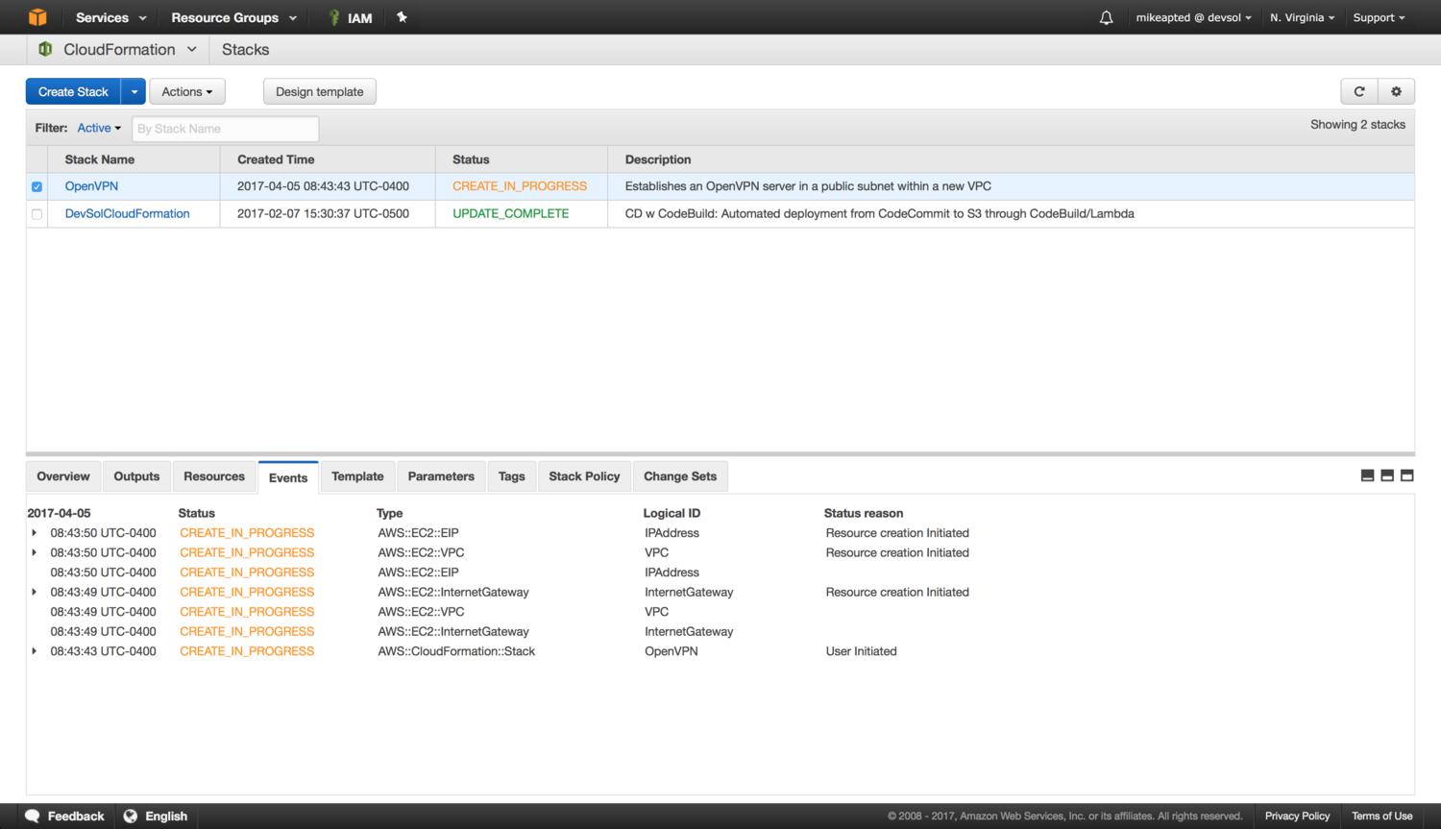
Task: Switch to the Resources tab
Action: pyautogui.click(x=213, y=476)
